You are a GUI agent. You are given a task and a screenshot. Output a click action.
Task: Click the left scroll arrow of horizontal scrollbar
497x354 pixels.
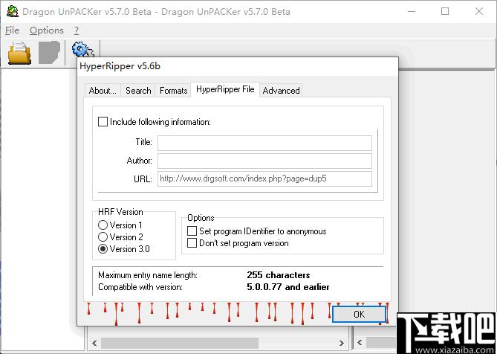94,343
